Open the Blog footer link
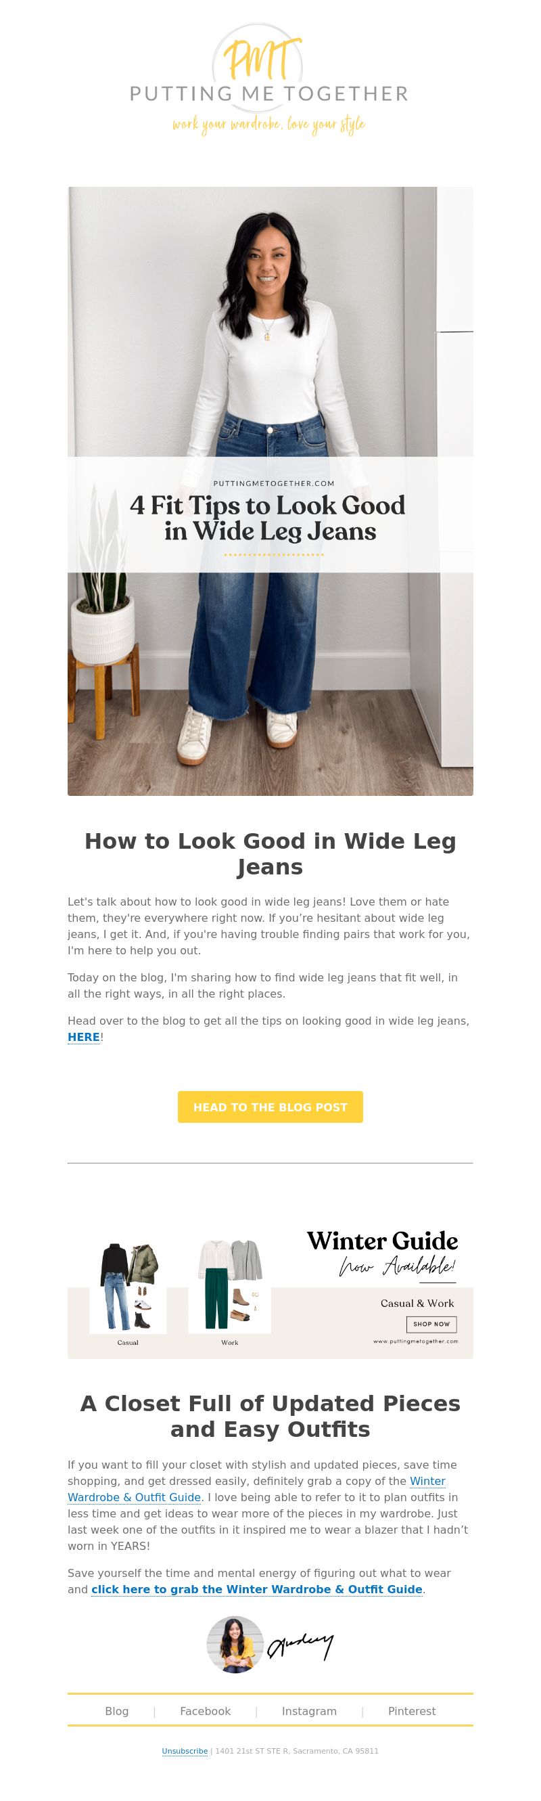 [117, 1711]
